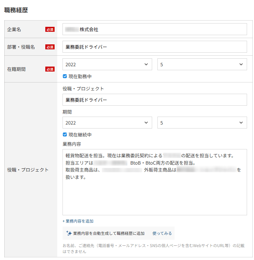
Task: Click the 必須 badge next to 企業名
Action: [50, 29]
